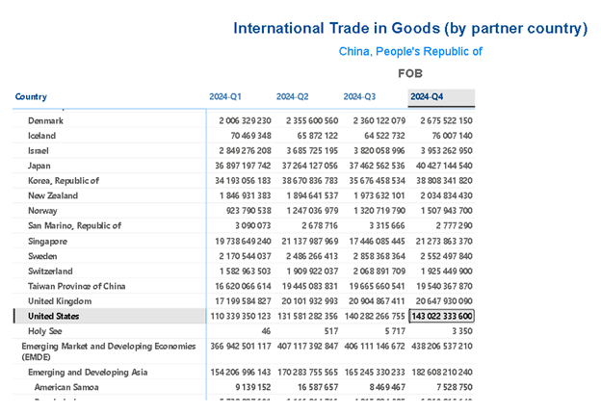Select the Holy See row label

tap(45, 331)
